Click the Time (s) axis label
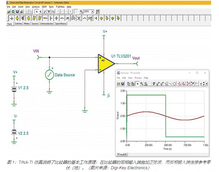The height and width of the screenshot is (172, 219). coord(167,149)
